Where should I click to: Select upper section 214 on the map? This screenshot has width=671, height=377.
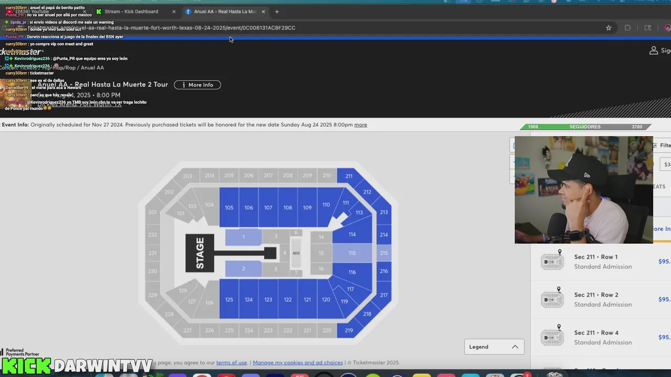pos(384,235)
